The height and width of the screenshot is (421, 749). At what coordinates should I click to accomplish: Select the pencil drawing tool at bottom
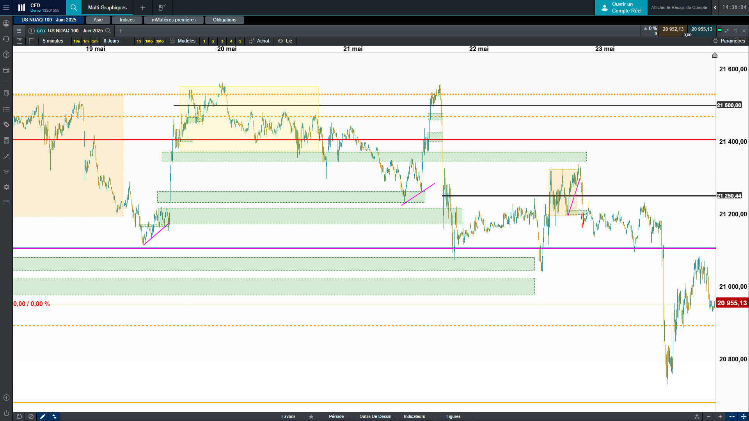pos(43,416)
